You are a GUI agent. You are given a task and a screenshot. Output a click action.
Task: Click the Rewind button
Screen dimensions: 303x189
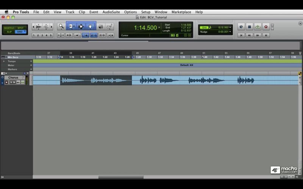[x=249, y=35]
